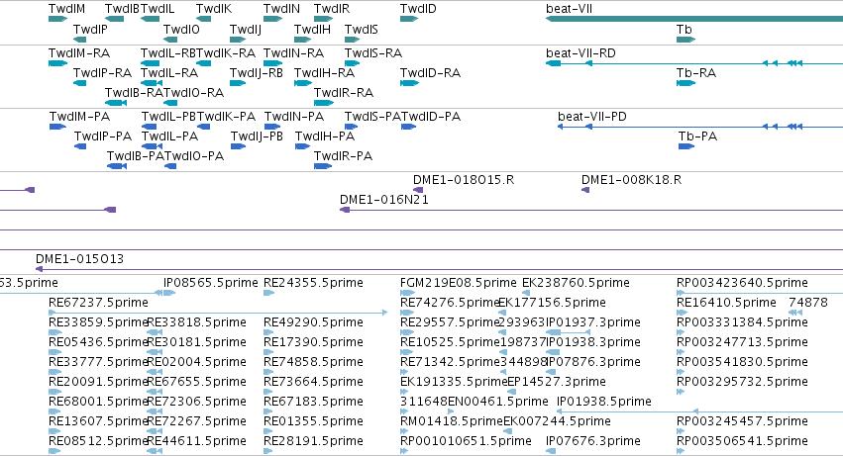Select the TwdlN gene label
Screen dimensions: 843x456
pyautogui.click(x=281, y=9)
